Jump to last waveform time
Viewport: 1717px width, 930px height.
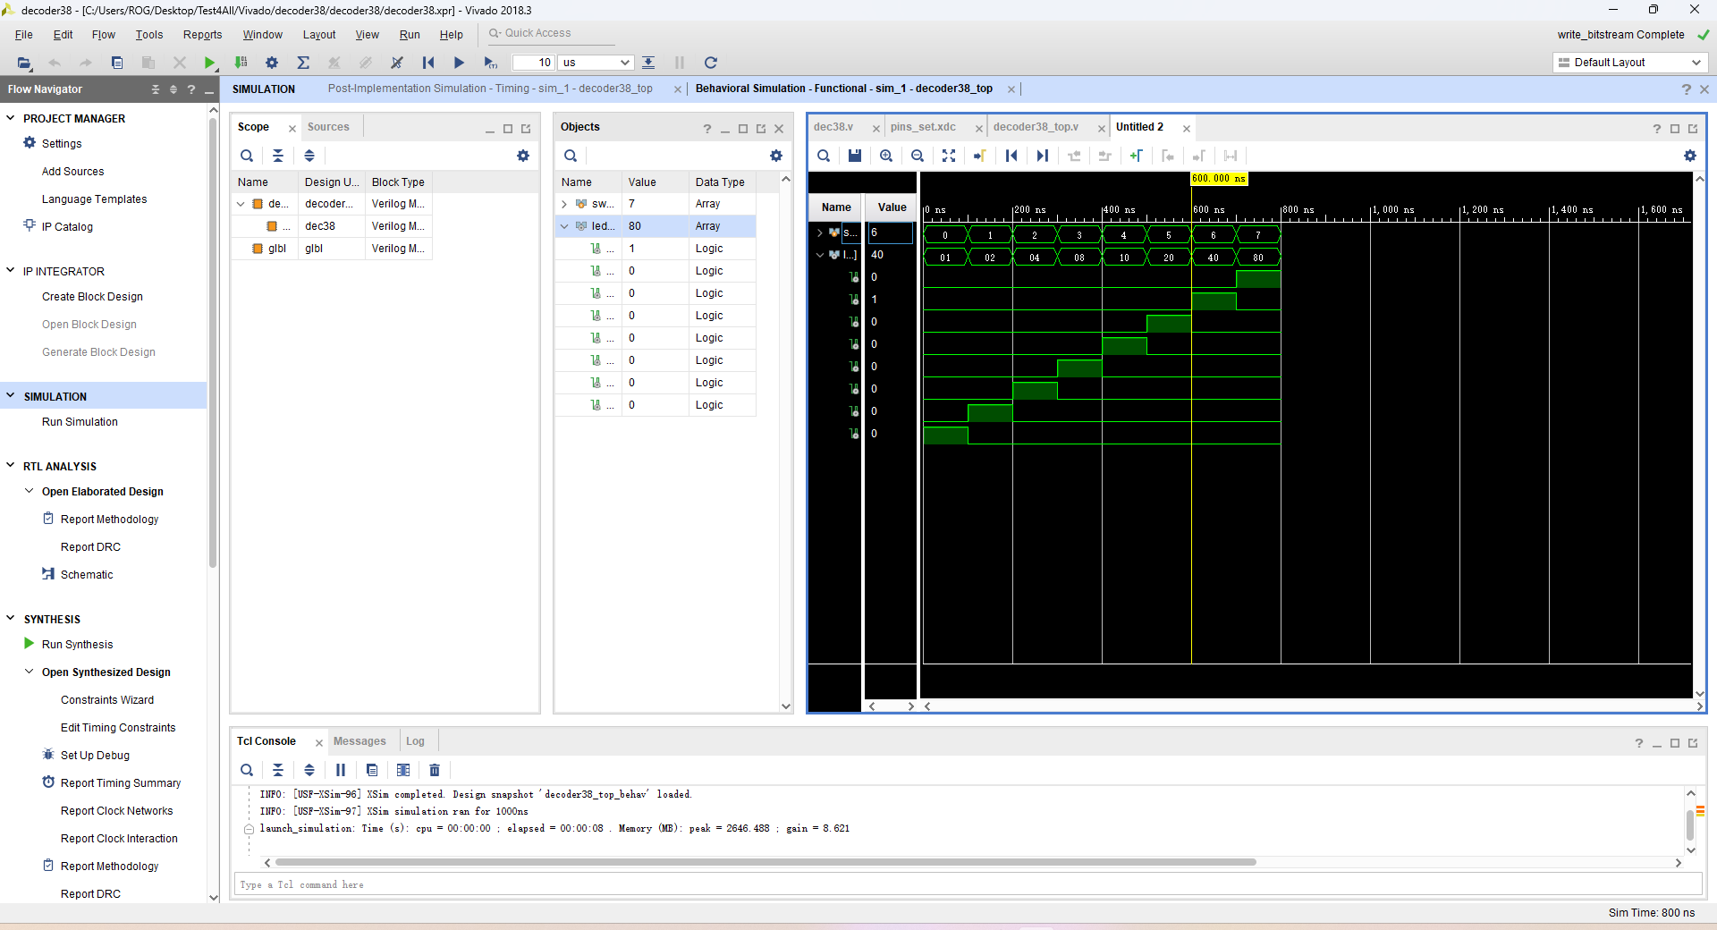pyautogui.click(x=1043, y=156)
